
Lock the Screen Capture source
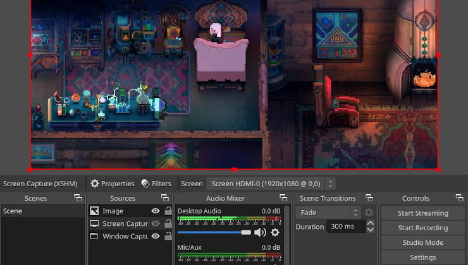pos(168,223)
